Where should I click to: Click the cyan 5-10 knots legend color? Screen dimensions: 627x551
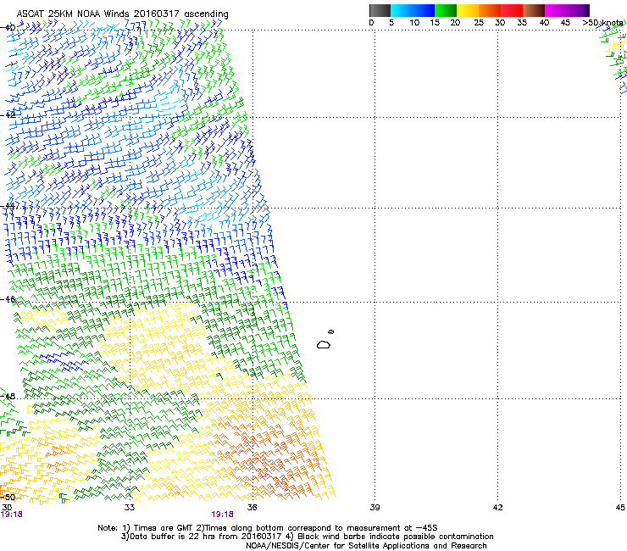401,10
